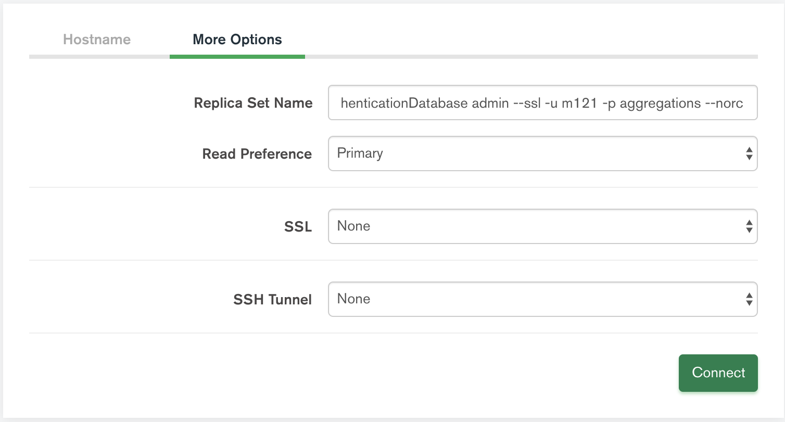Click inside the Replica Set Name field
785x422 pixels.
tap(542, 103)
